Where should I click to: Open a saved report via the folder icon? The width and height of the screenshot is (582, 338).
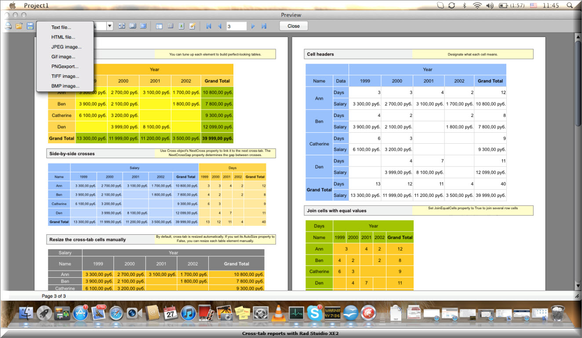(x=19, y=25)
